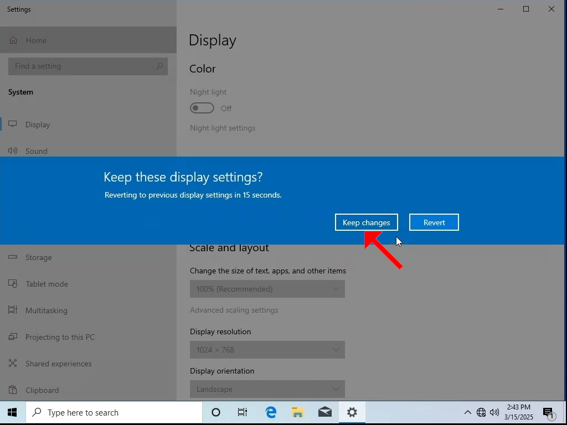Click the Display monitor icon in sidebar
Screen dimensions: 567x425
13,124
